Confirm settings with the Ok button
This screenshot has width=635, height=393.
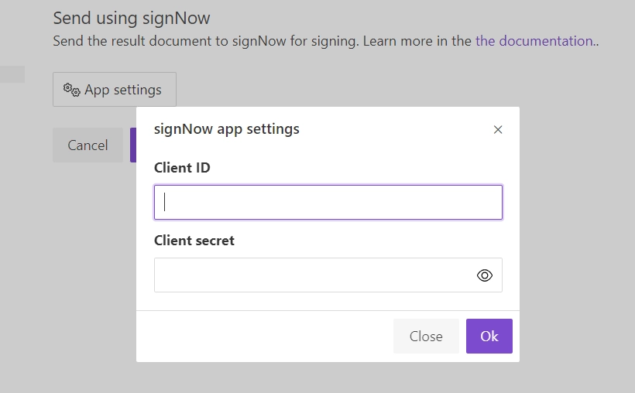(x=489, y=336)
